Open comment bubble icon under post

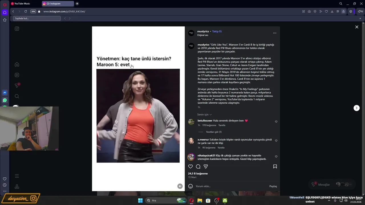click(x=198, y=166)
